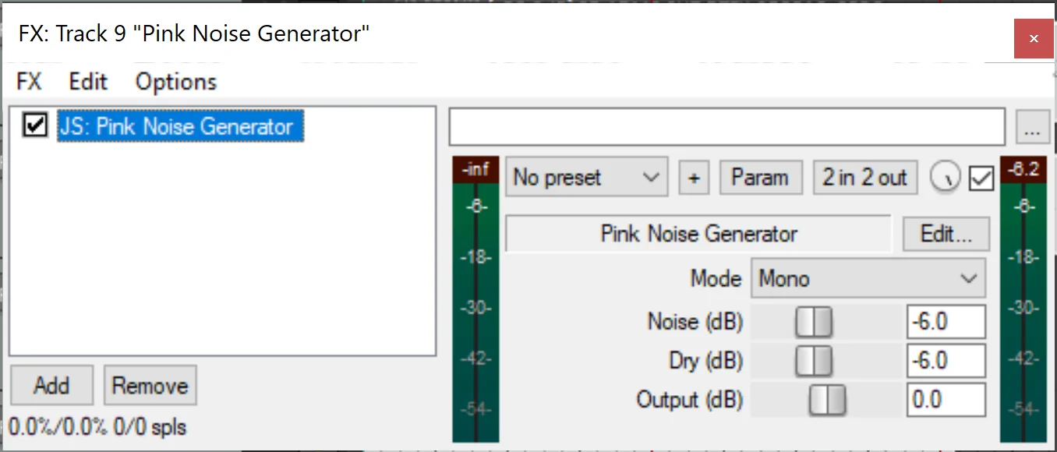This screenshot has width=1057, height=452.
Task: Toggle the FX bypass checkbox next to the knob
Action: pyautogui.click(x=981, y=179)
